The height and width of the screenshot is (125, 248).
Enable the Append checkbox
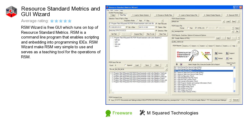[125, 65]
